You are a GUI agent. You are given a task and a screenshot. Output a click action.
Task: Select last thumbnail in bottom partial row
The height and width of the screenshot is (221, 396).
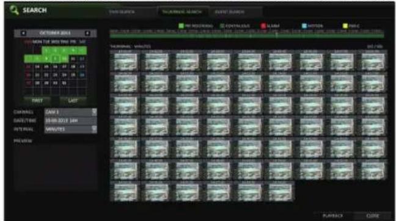(280, 192)
